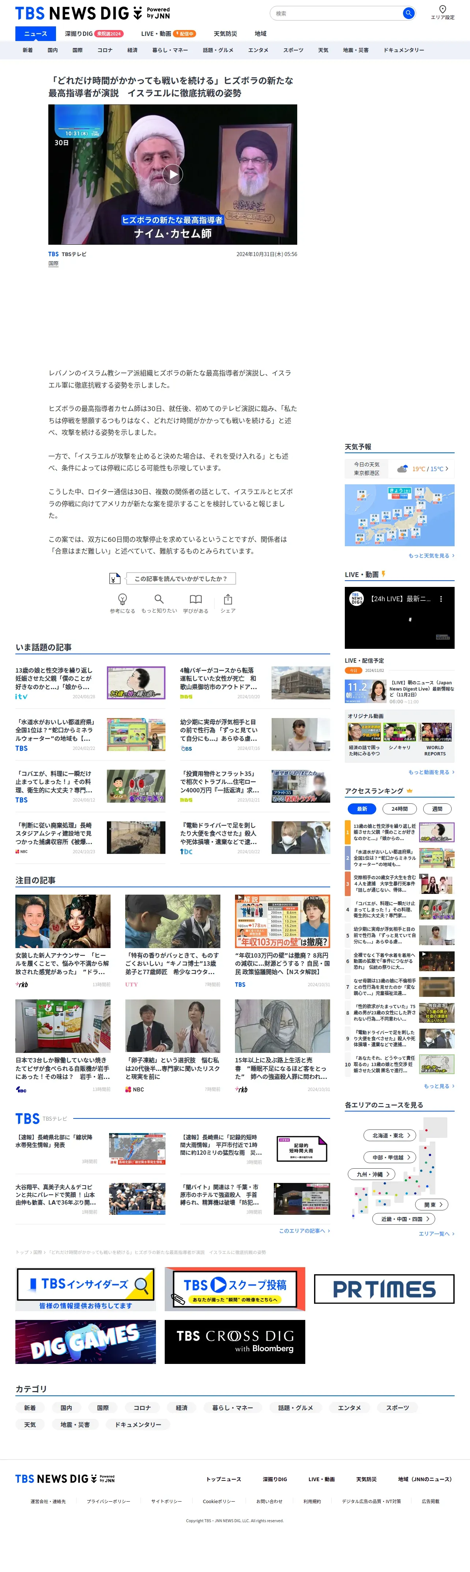Open もっと天気を見る link

pos(431,556)
